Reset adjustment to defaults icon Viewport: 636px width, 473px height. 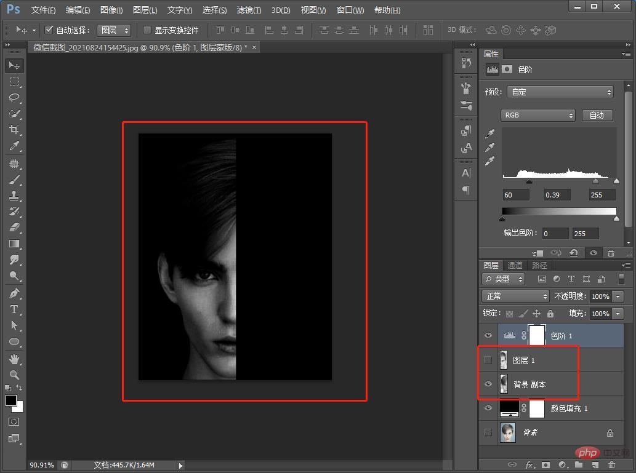click(x=574, y=253)
